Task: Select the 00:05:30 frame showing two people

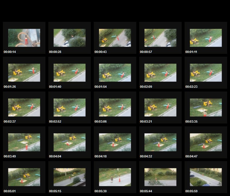Action: [x=115, y=177]
